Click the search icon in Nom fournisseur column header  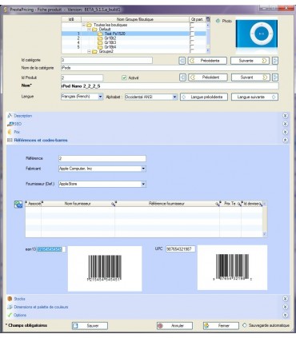point(113,204)
